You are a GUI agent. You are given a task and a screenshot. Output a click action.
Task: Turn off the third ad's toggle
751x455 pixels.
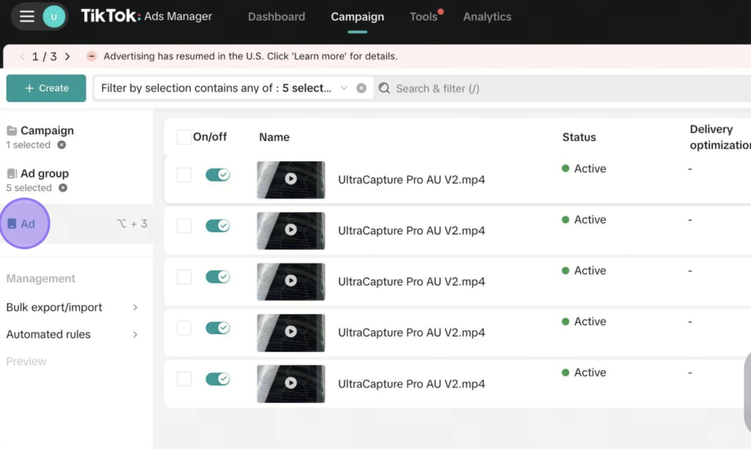[218, 277]
